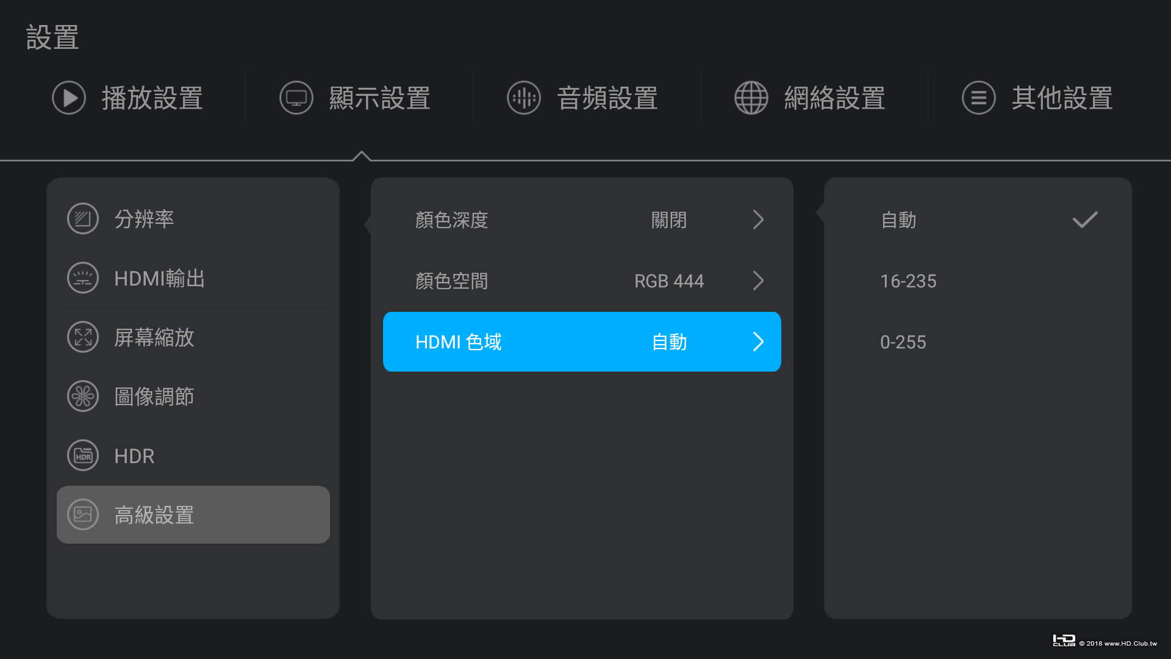Viewport: 1171px width, 659px height.
Task: Click the list icon for 其他設置
Action: pyautogui.click(x=979, y=98)
